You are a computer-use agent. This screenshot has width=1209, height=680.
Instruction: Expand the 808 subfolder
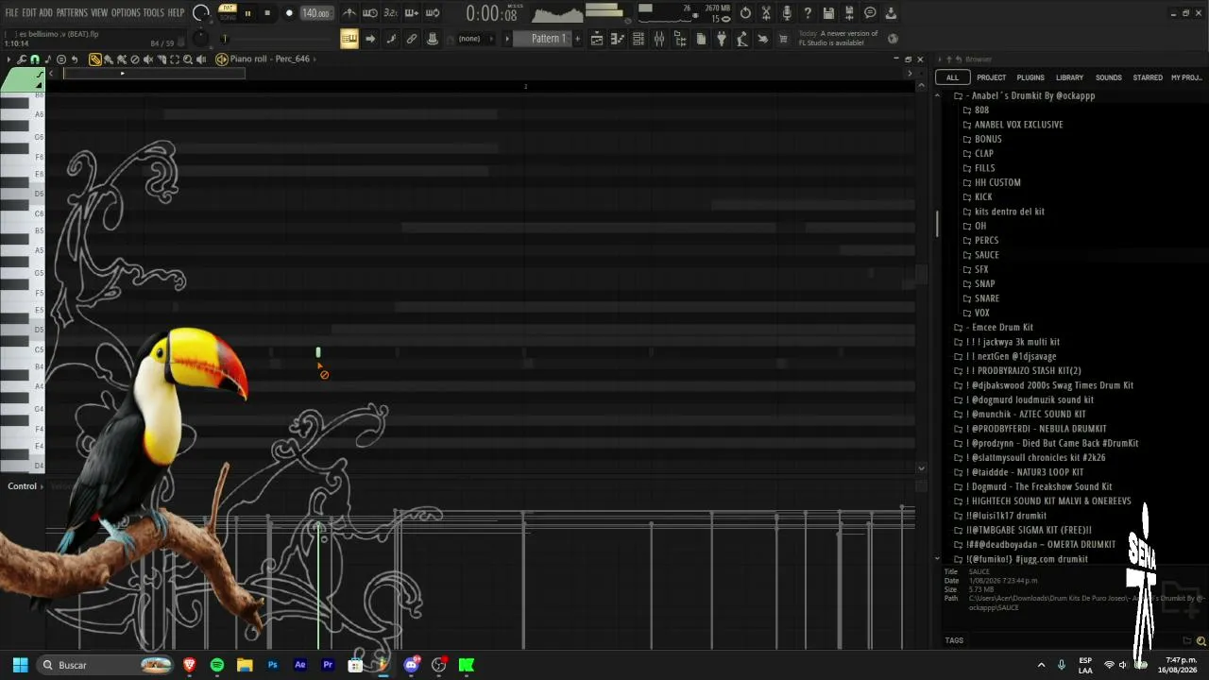976,110
